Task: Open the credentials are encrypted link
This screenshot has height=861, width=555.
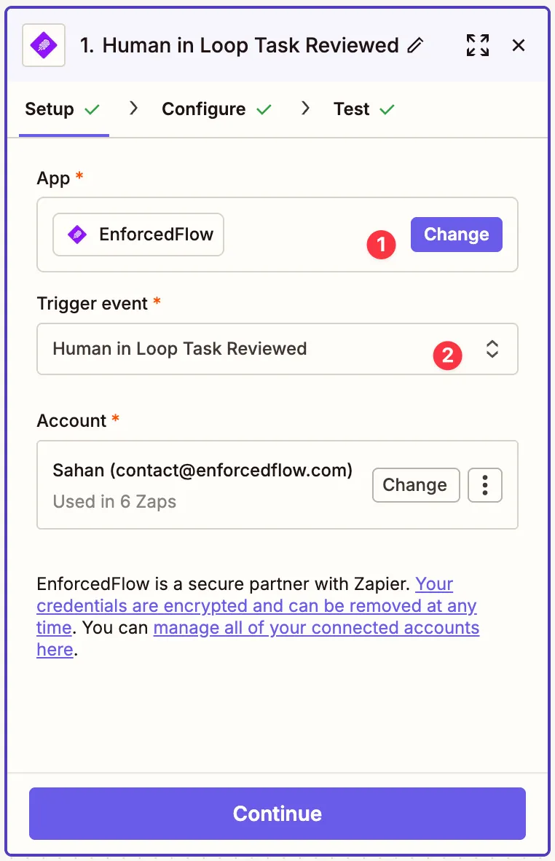Action: tap(256, 606)
